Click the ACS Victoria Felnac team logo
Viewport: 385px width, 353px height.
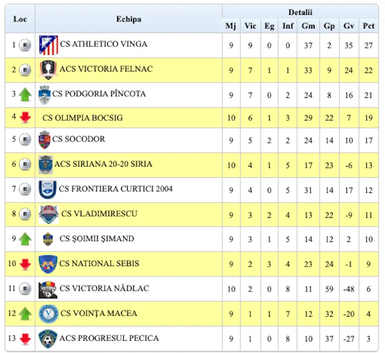pos(48,70)
